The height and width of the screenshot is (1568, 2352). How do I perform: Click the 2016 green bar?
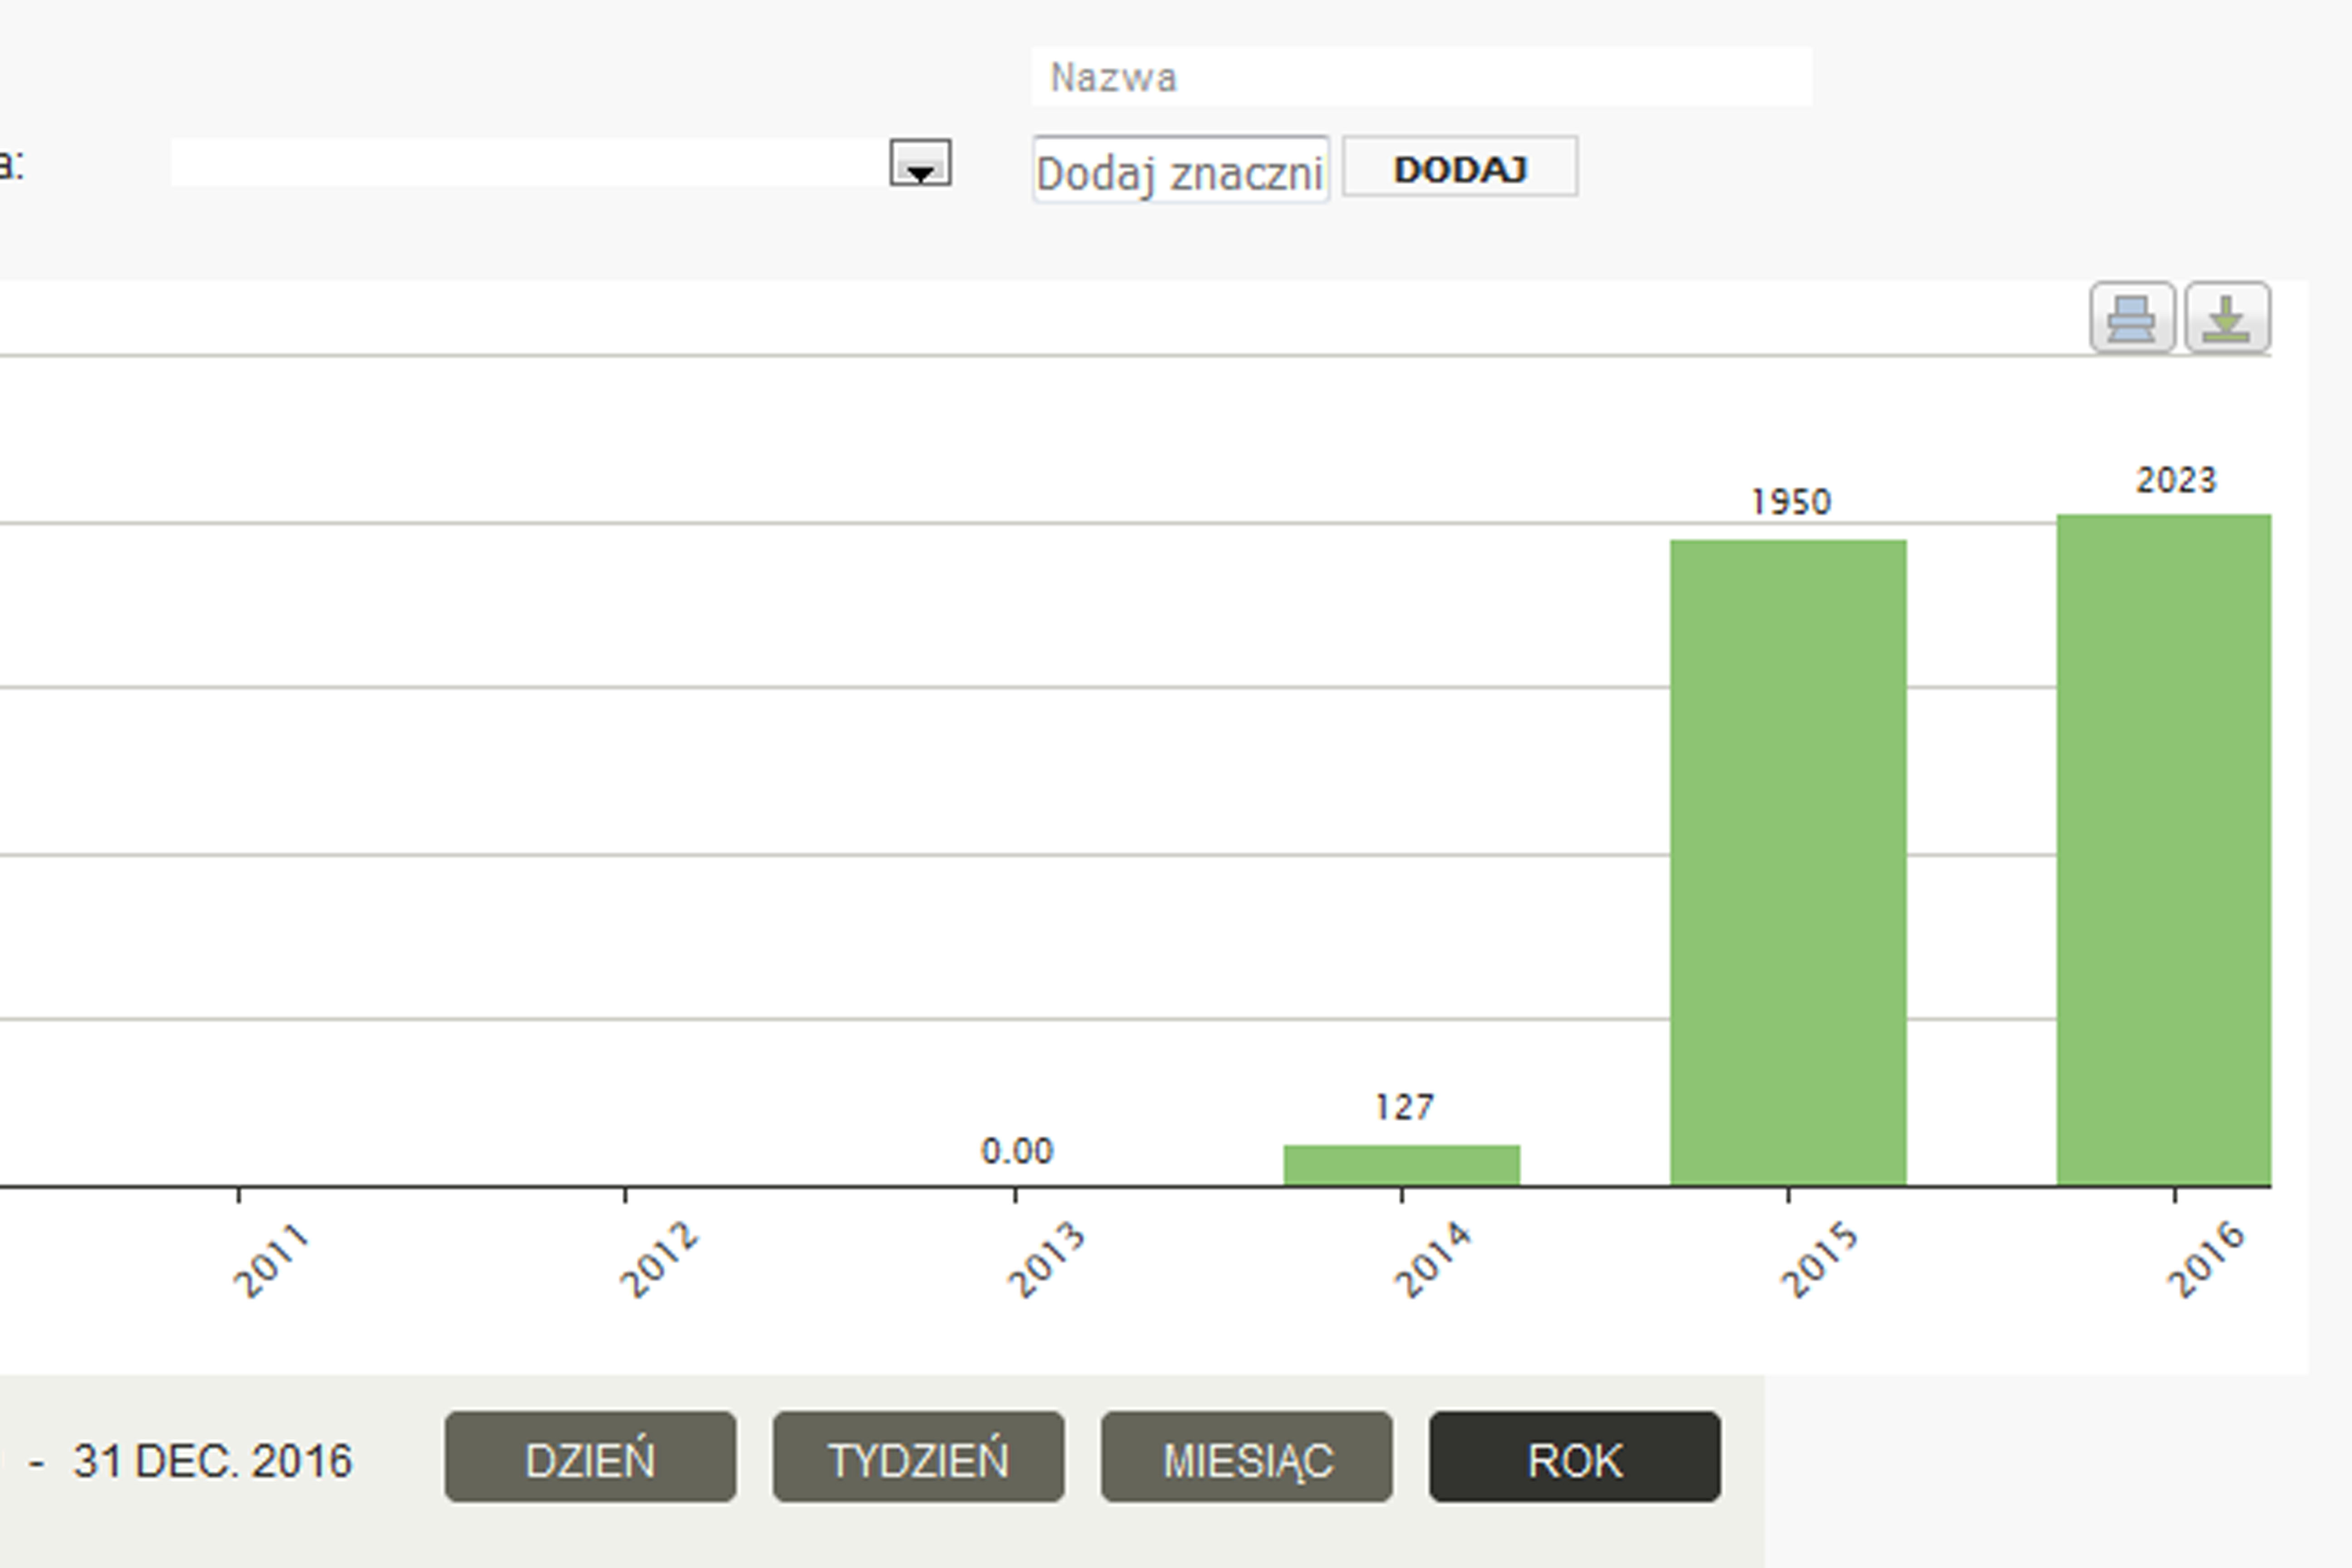click(x=2163, y=850)
